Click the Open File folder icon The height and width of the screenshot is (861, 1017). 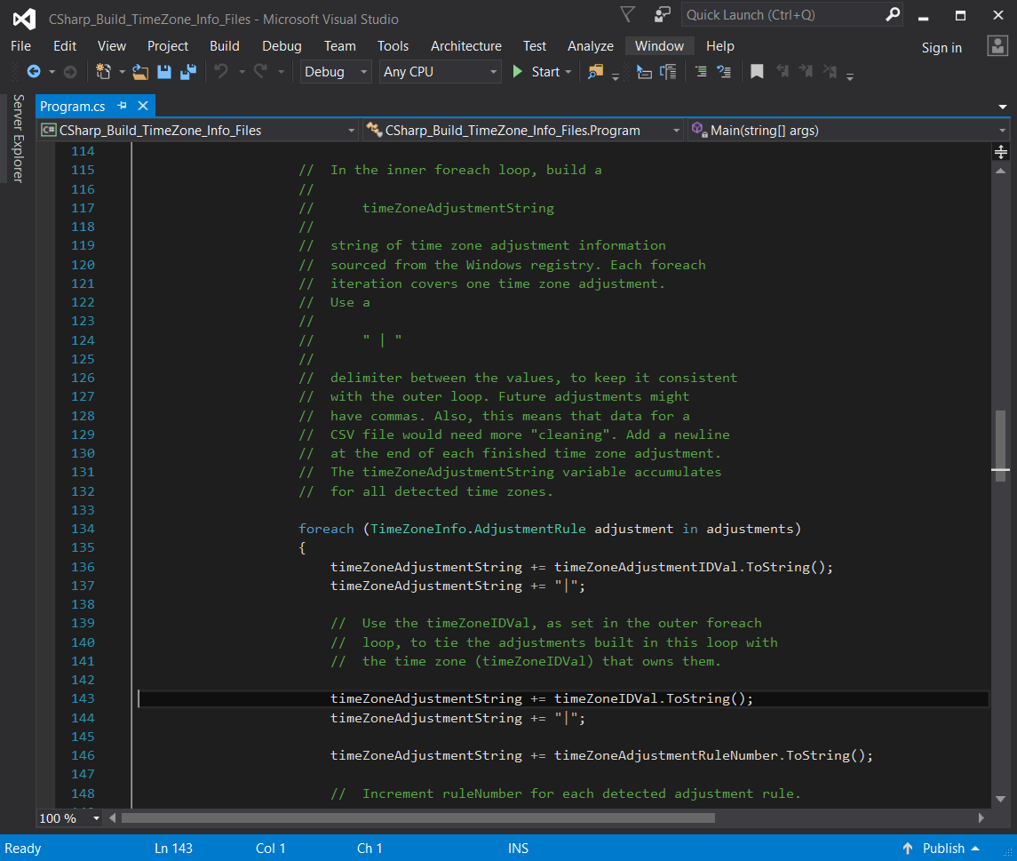[x=140, y=72]
